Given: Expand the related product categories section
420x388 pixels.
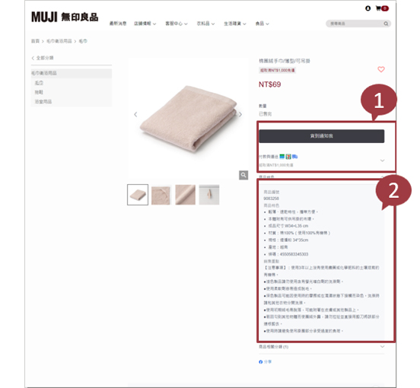Looking at the screenshot, I should (x=321, y=347).
